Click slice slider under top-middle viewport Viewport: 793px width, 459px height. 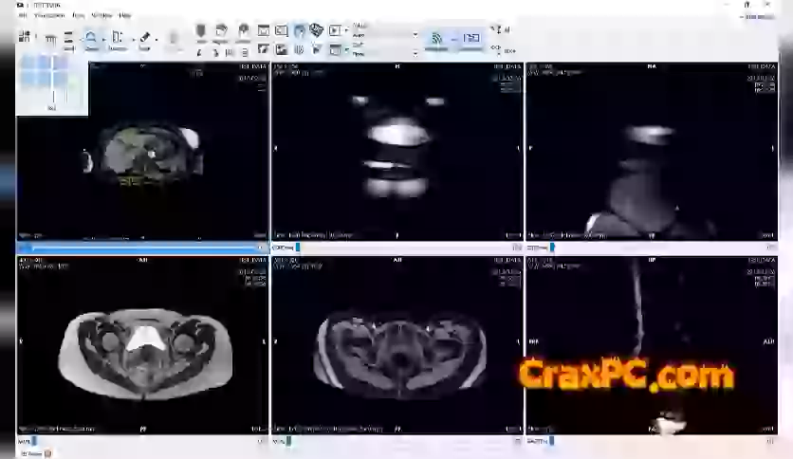(396, 248)
